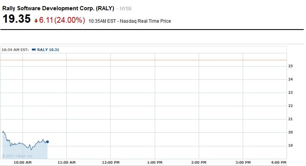Select the 1:00 PM time axis label

pos(155,162)
